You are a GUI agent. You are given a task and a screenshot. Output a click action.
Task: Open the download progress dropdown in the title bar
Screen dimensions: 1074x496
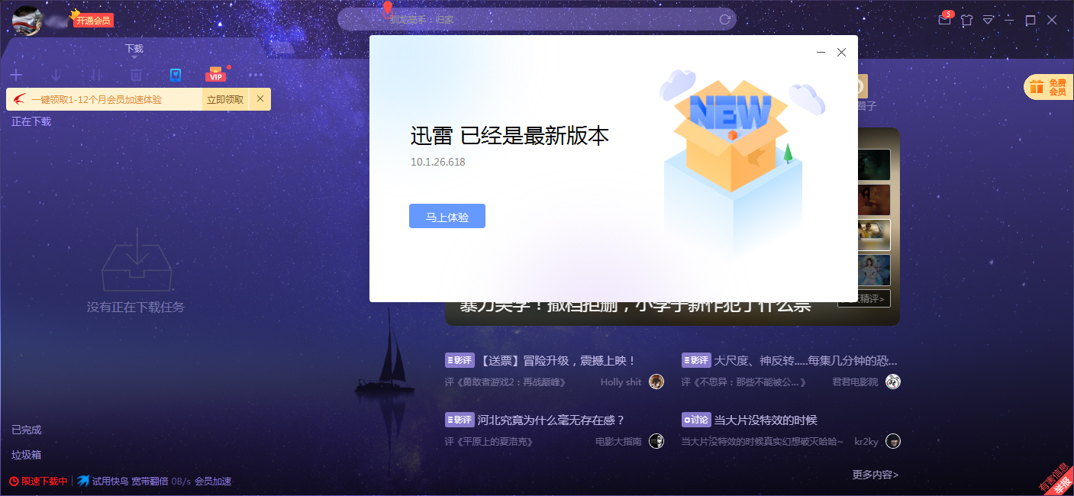coord(988,19)
